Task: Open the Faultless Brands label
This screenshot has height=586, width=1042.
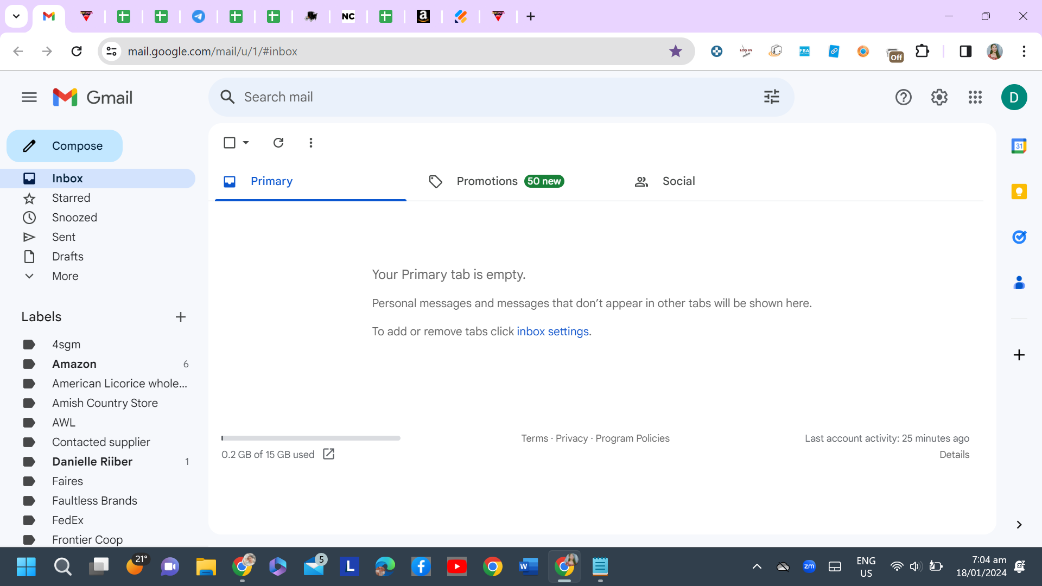Action: click(98, 501)
